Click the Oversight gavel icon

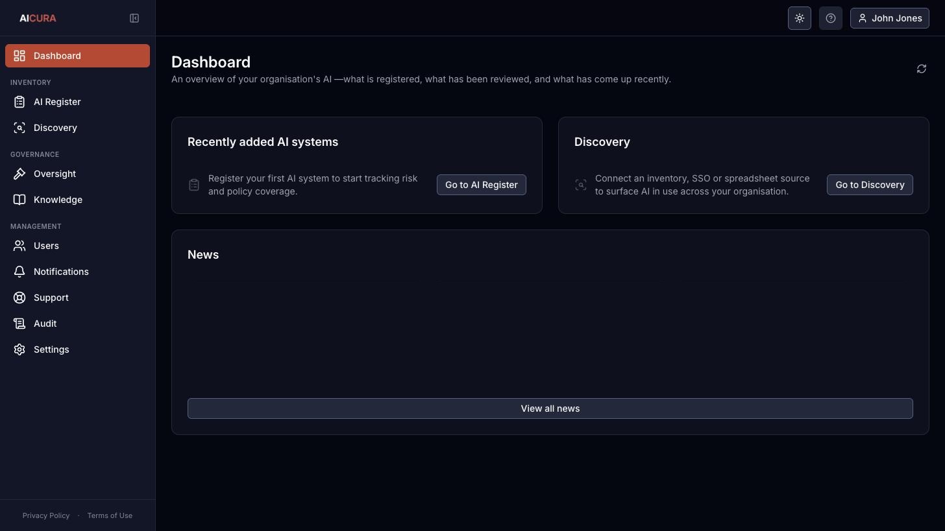[19, 174]
